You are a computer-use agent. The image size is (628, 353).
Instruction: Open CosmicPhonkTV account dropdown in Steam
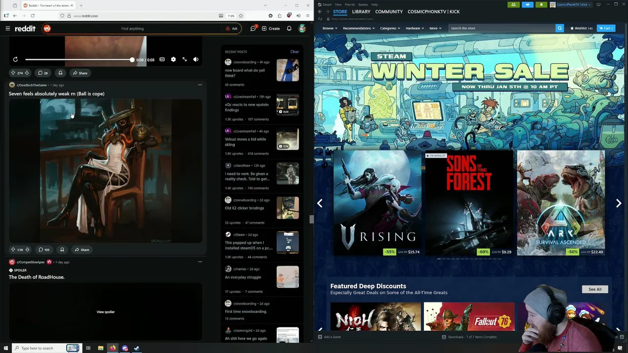(x=570, y=4)
